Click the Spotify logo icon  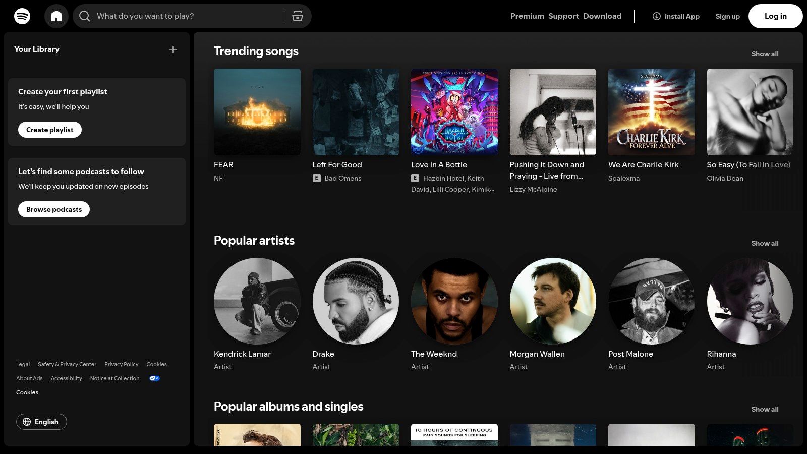[22, 16]
